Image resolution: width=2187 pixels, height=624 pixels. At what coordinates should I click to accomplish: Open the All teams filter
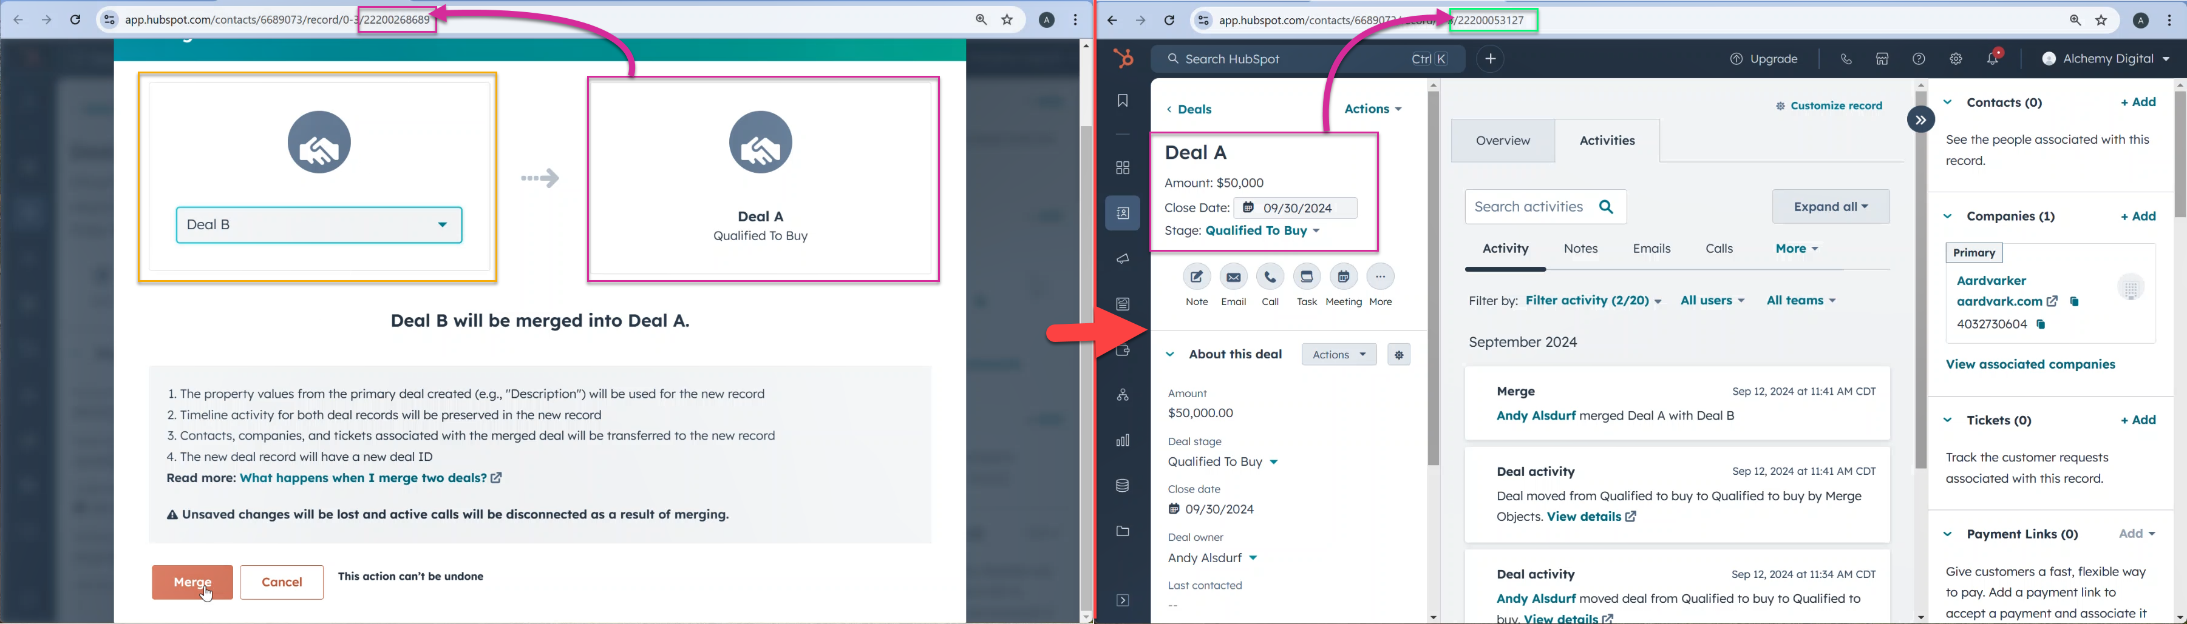pos(1801,301)
